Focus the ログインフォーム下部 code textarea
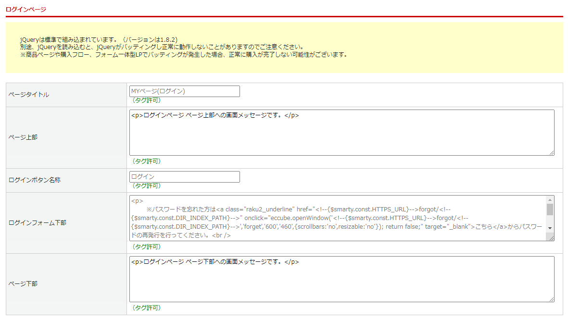568x320 pixels. click(337, 218)
